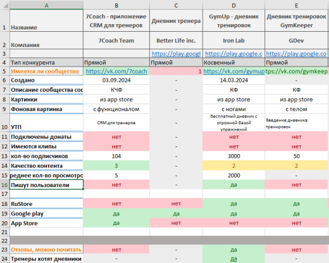Select the date '14.03.2024' cell
The height and width of the screenshot is (263, 329).
(234, 80)
